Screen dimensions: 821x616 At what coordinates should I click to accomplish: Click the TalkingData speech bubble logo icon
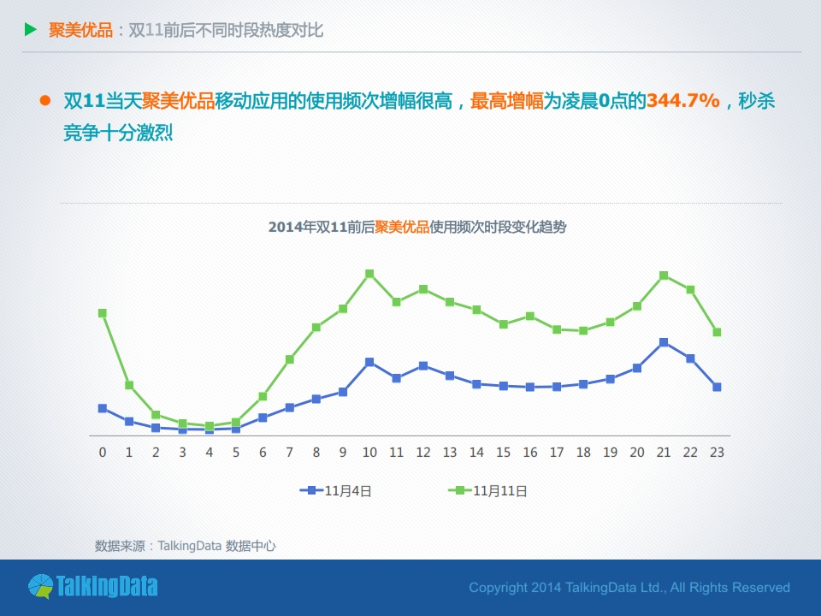click(x=40, y=587)
